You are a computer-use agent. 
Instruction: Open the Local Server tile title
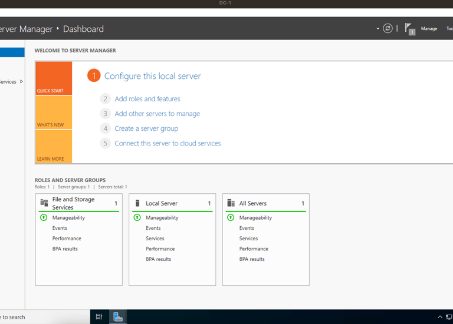[162, 203]
